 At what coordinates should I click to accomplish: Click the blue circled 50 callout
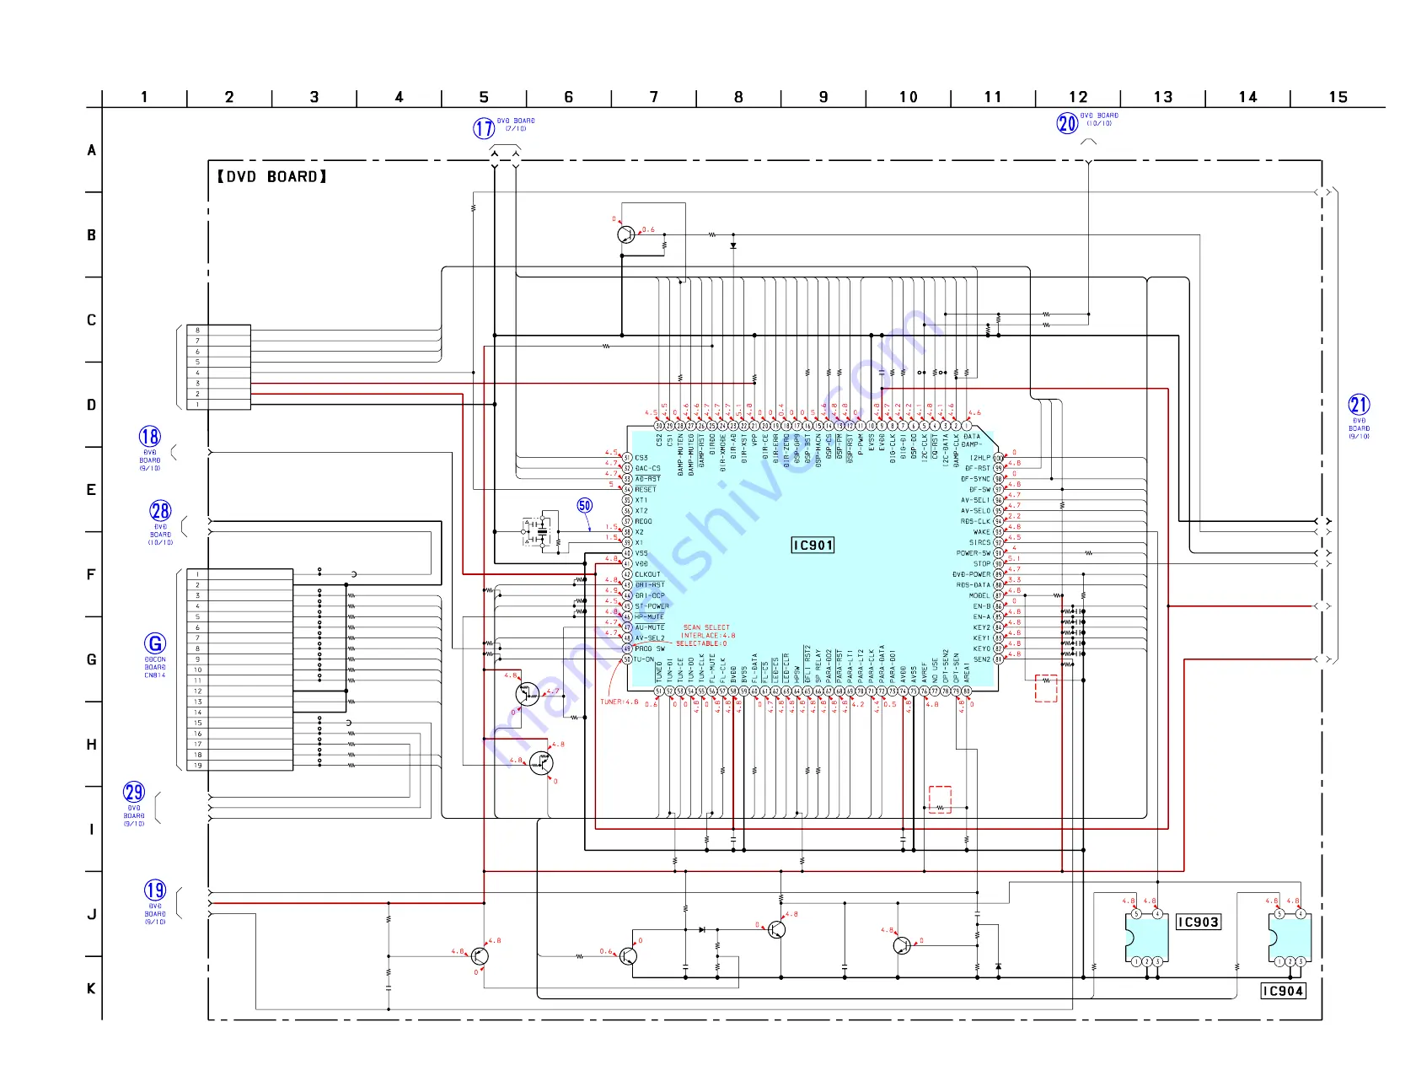tap(584, 505)
